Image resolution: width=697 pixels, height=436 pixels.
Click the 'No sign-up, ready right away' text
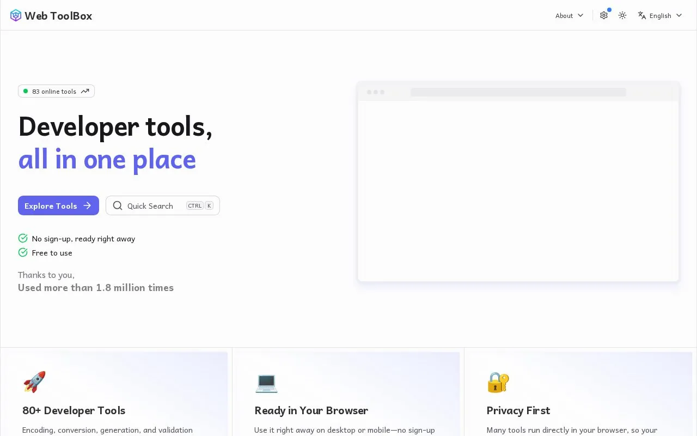83,239
